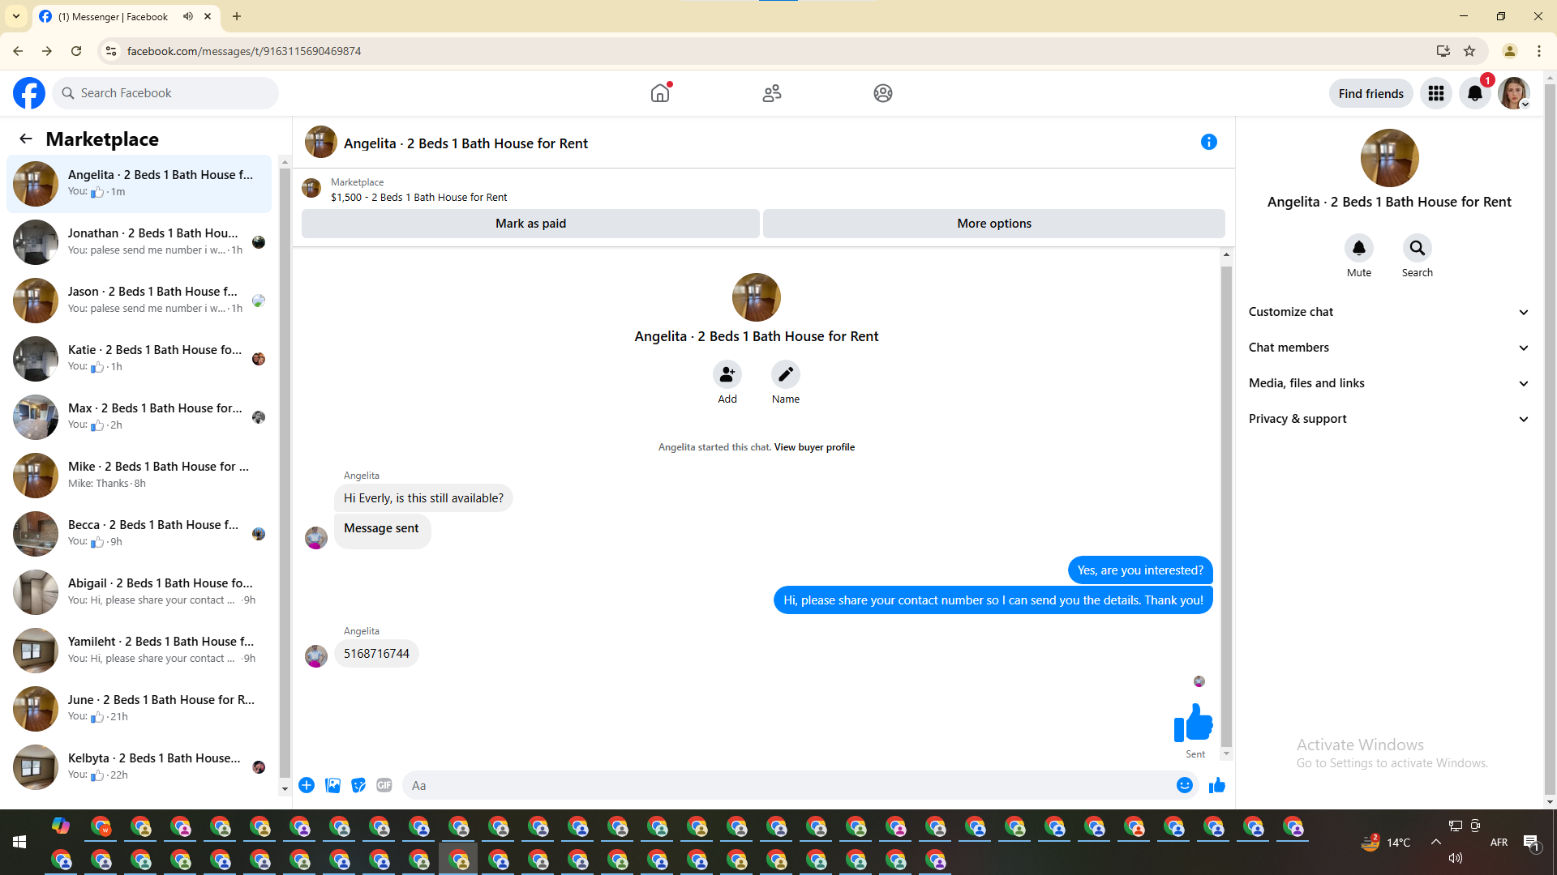The width and height of the screenshot is (1557, 875).
Task: Click Find friends button
Action: pyautogui.click(x=1370, y=93)
